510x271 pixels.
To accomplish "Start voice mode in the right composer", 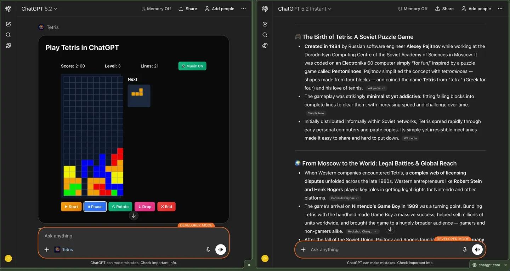I will [x=477, y=249].
